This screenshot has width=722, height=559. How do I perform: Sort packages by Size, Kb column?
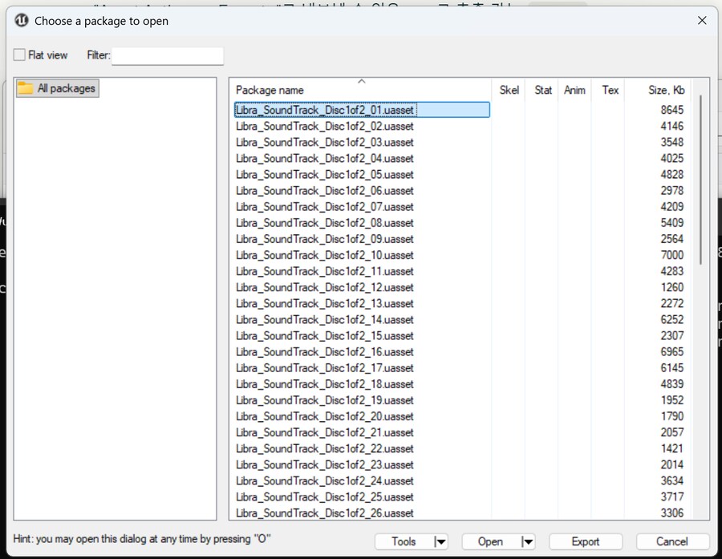(x=666, y=91)
